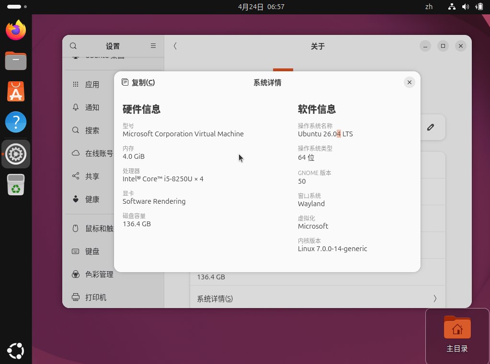This screenshot has height=364, width=490.
Task: Click the search icon in the Settings header
Action: pyautogui.click(x=73, y=46)
